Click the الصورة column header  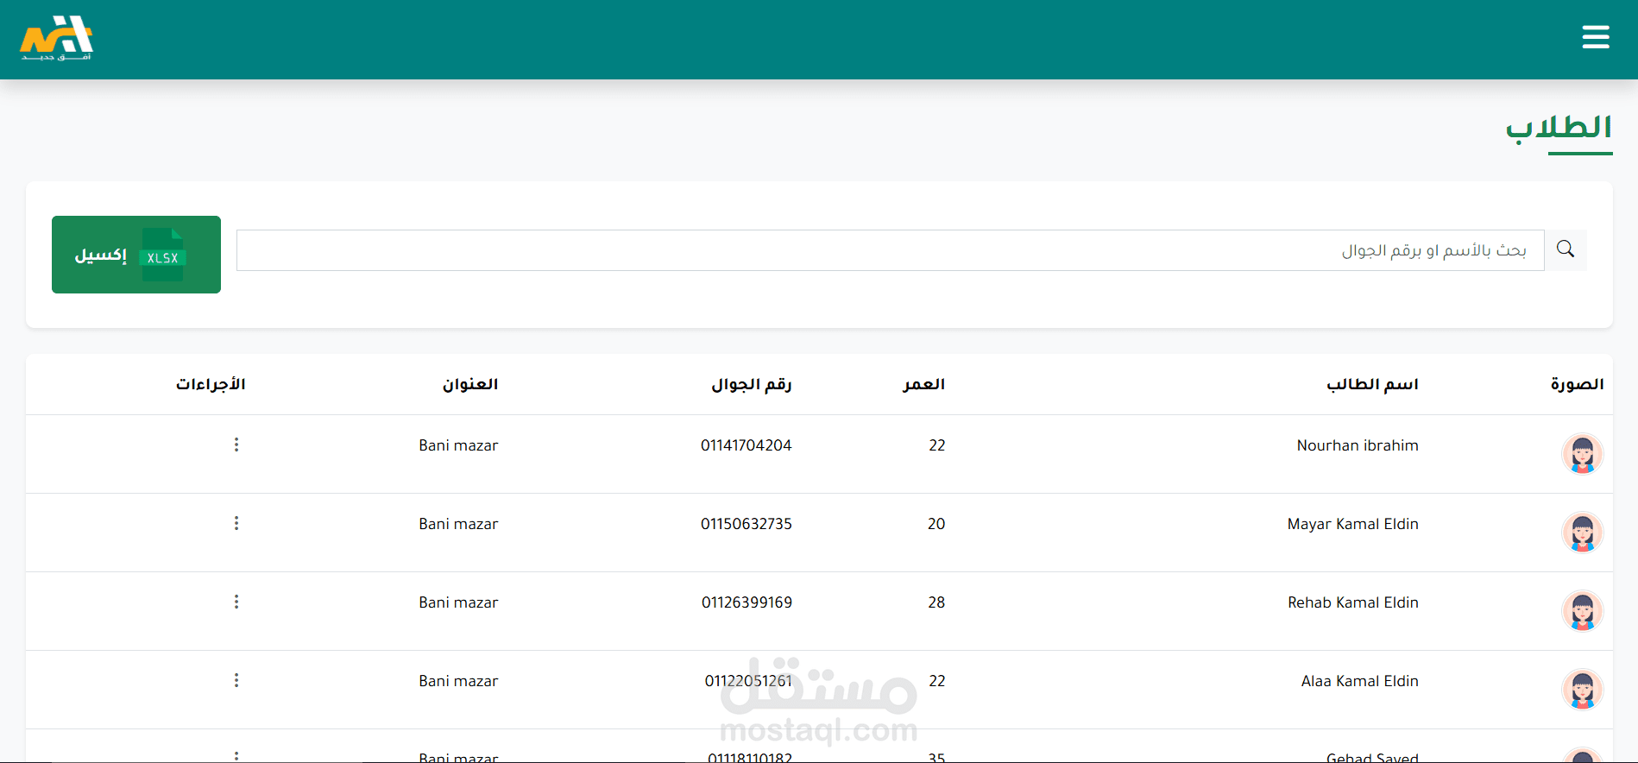point(1577,384)
